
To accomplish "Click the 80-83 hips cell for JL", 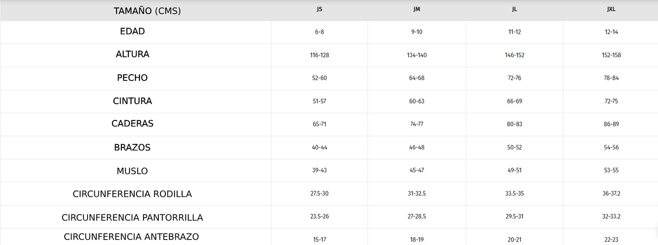I will [515, 124].
